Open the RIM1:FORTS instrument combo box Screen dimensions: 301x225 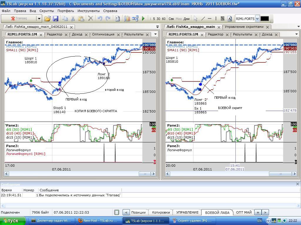[257, 19]
